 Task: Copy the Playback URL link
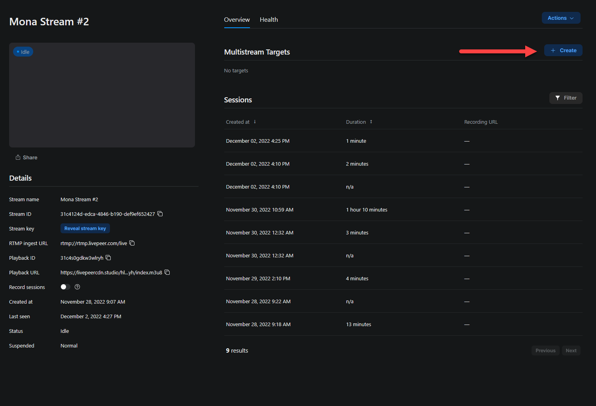click(167, 272)
